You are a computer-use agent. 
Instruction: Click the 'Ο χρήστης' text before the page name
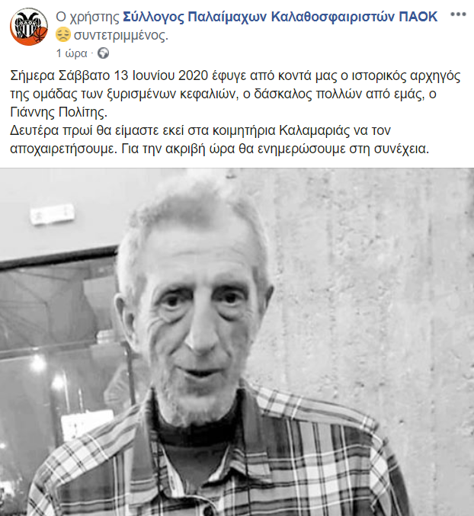point(88,17)
